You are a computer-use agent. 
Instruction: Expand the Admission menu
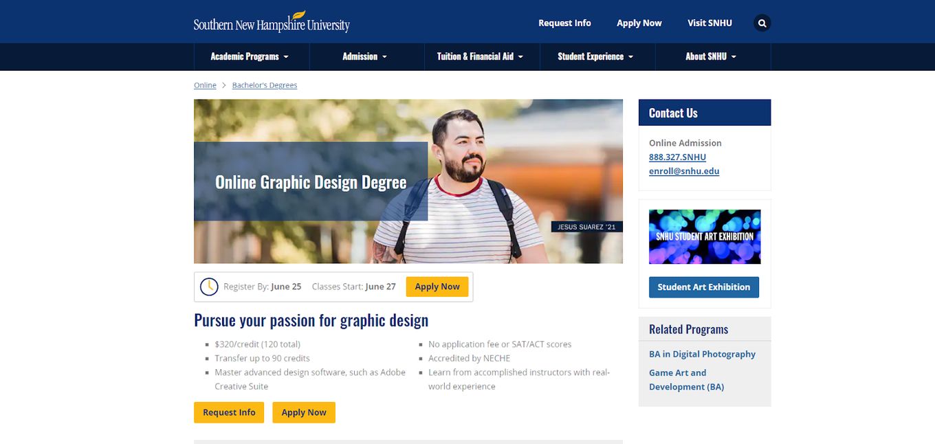tap(366, 57)
